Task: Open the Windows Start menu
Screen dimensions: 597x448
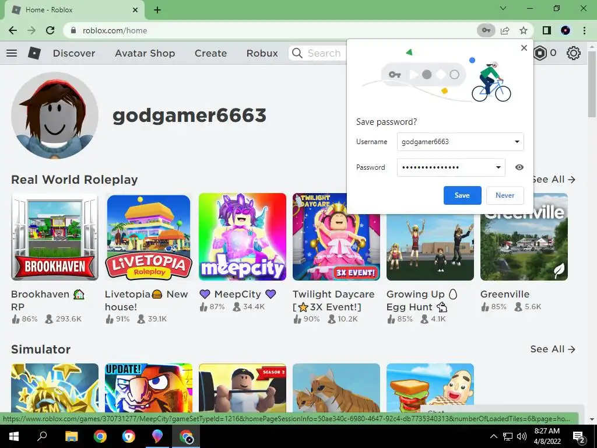Action: [14, 436]
